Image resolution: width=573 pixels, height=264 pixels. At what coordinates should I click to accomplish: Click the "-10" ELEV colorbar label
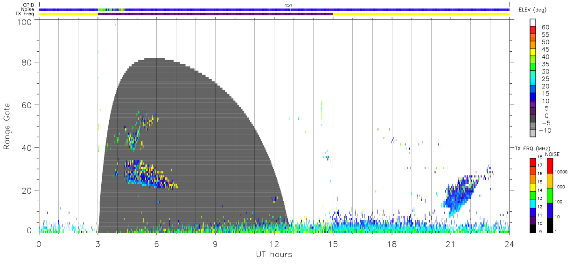(x=546, y=130)
